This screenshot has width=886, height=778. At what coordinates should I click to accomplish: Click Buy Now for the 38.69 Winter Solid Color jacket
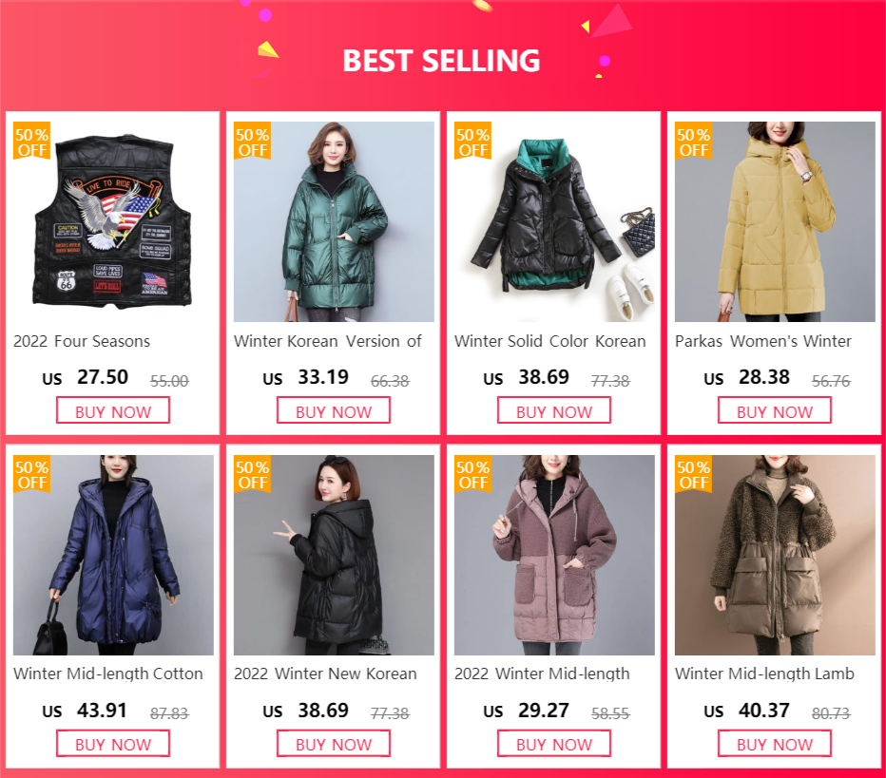click(x=554, y=410)
